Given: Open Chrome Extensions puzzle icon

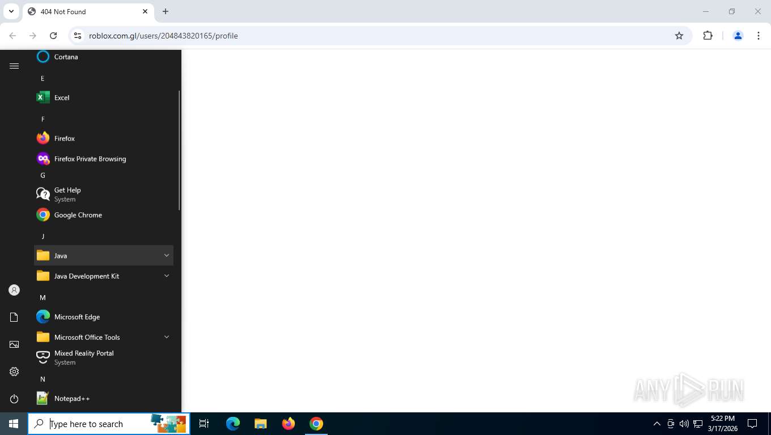Looking at the screenshot, I should coord(708,36).
